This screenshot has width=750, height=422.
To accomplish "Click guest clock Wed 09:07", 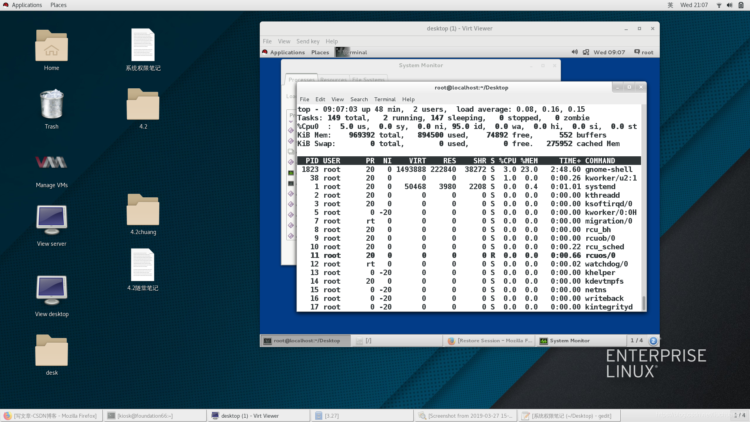I will click(x=609, y=52).
